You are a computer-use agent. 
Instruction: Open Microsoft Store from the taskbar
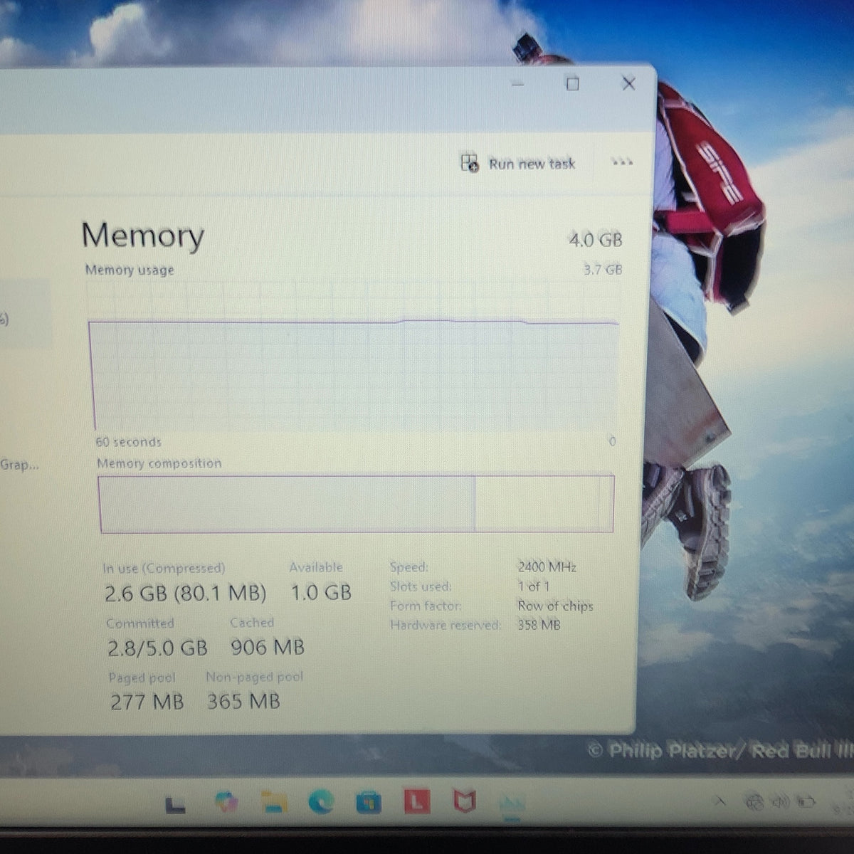click(x=369, y=803)
